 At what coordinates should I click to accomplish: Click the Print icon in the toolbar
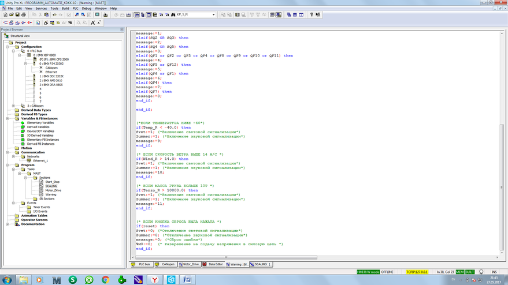pos(24,15)
